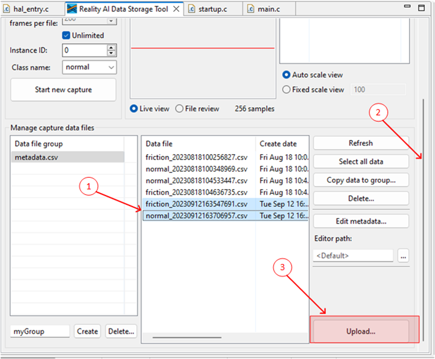Click the Upload button
This screenshot has height=359, width=435.
(361, 331)
